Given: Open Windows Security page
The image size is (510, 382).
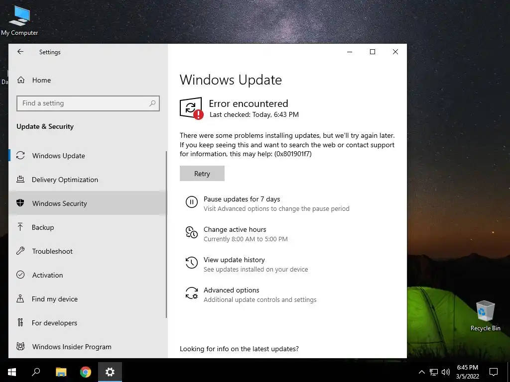Looking at the screenshot, I should pyautogui.click(x=88, y=203).
